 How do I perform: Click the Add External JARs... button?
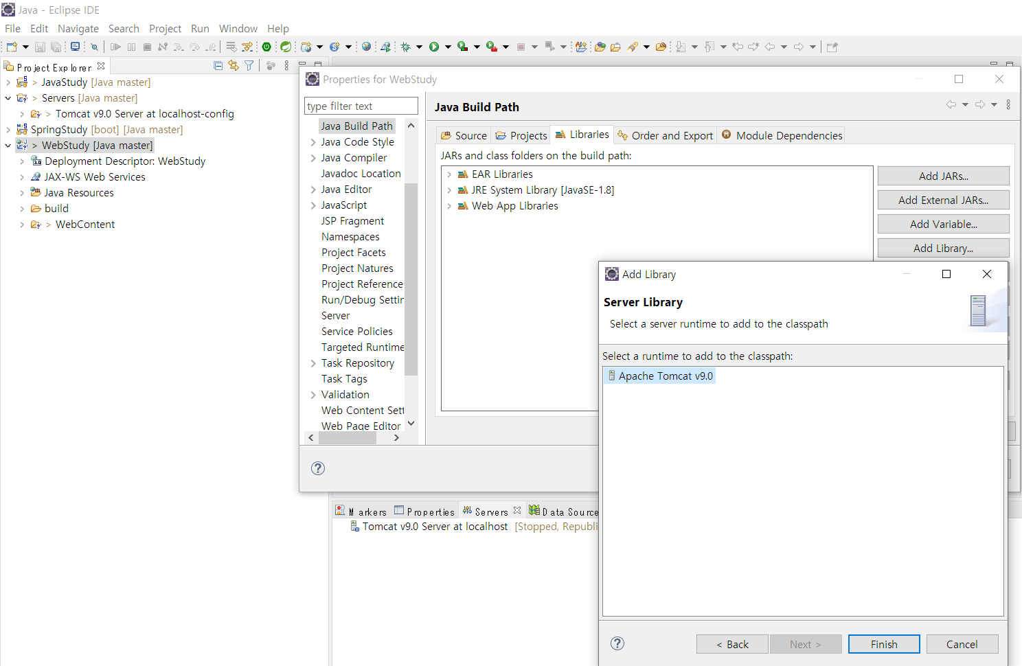944,200
